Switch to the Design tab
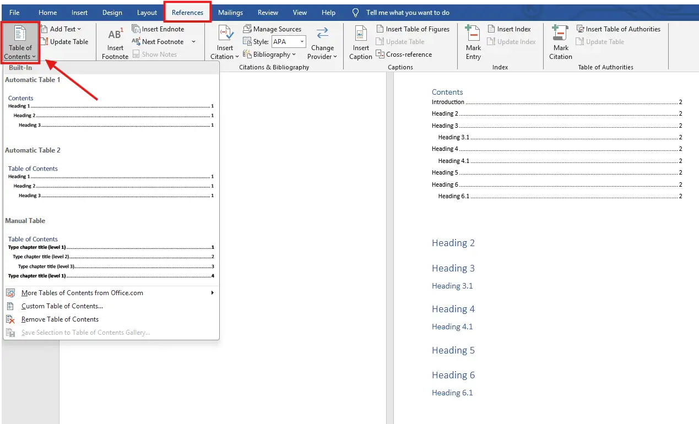 click(112, 12)
